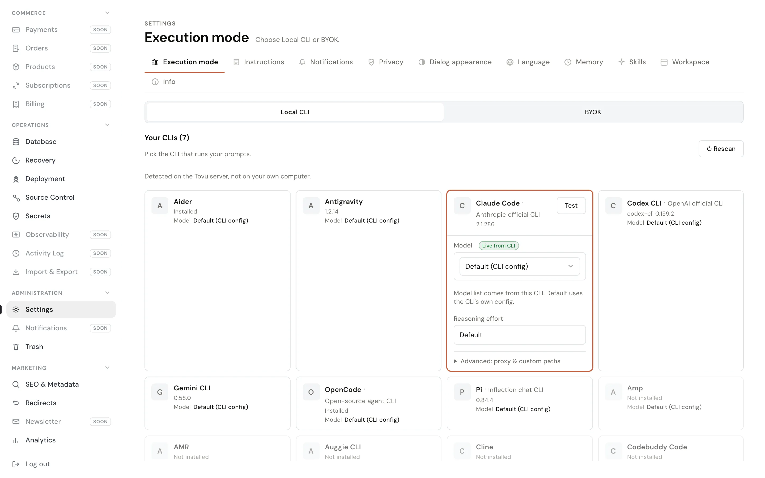Screen dimensions: 765x478
Task: Open the Notifications settings tab
Action: point(326,62)
